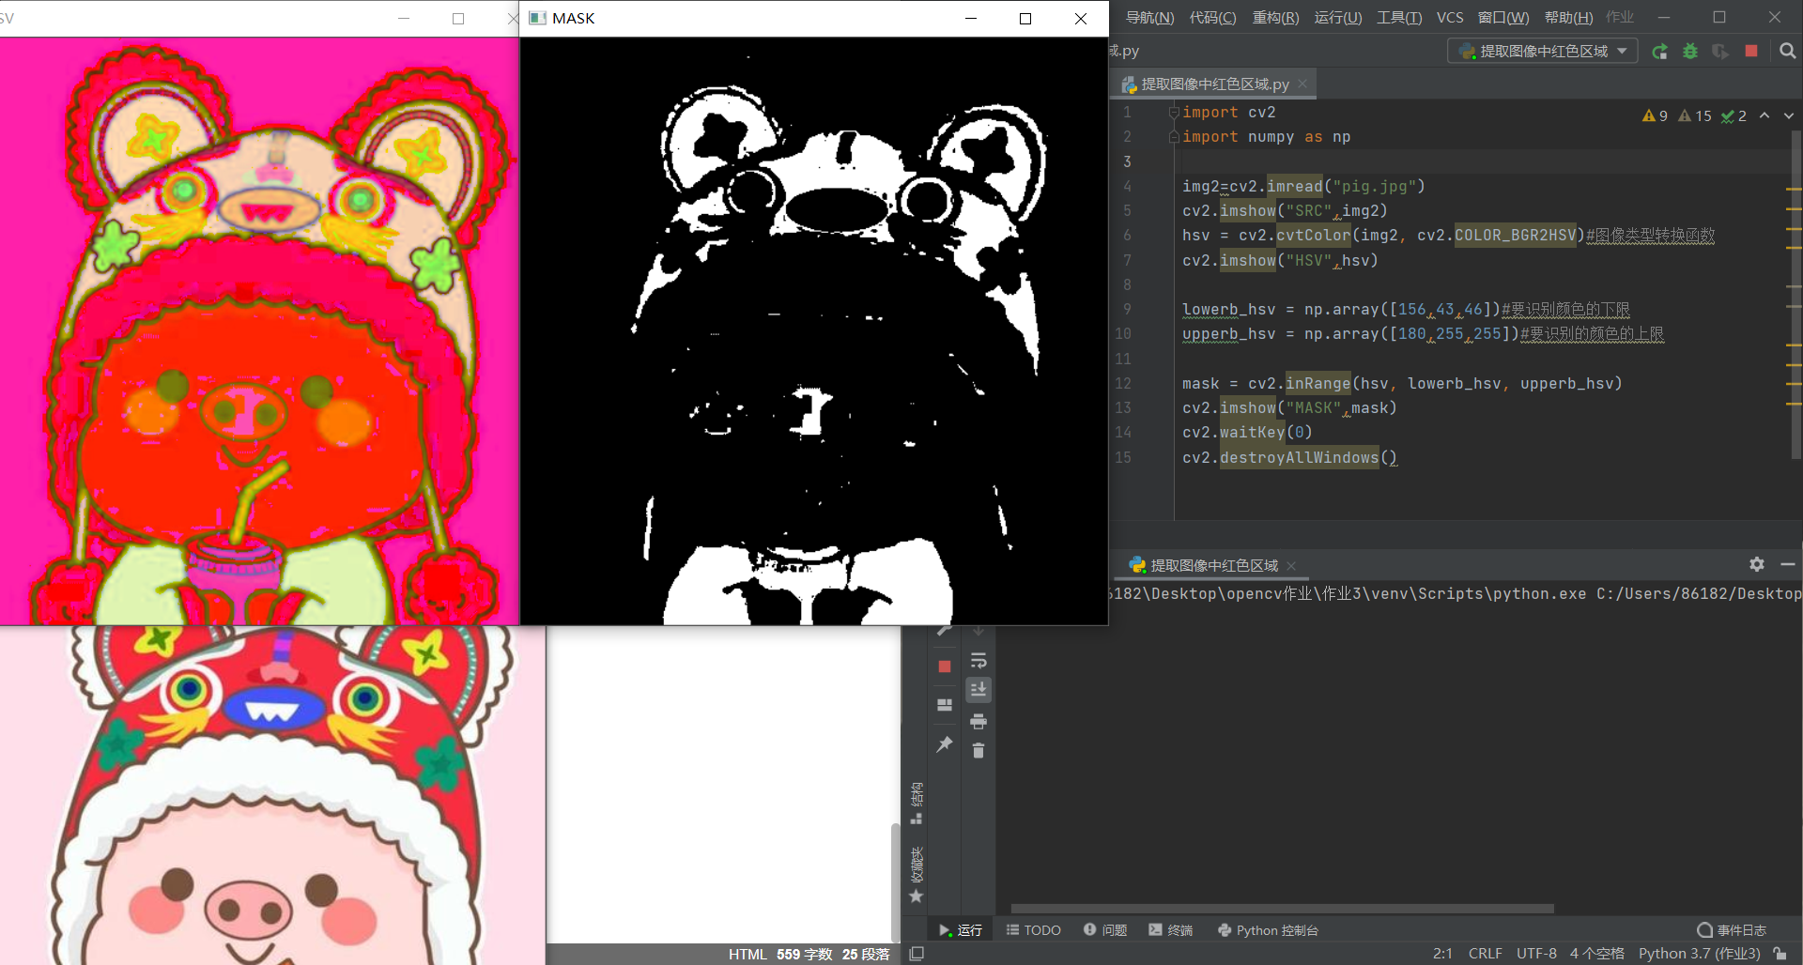Click line number 9 in the editor gutter
Screen dimensions: 1803x965
[x=1127, y=309]
